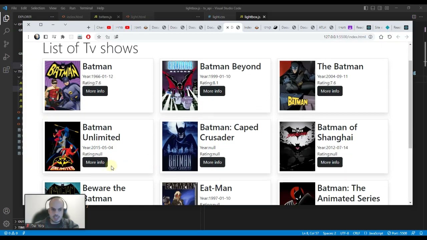Toggle secondary side bar layout icon

coord(380,8)
